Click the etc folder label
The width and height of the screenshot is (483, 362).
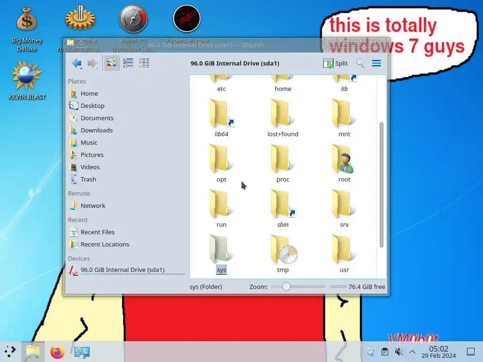(222, 89)
